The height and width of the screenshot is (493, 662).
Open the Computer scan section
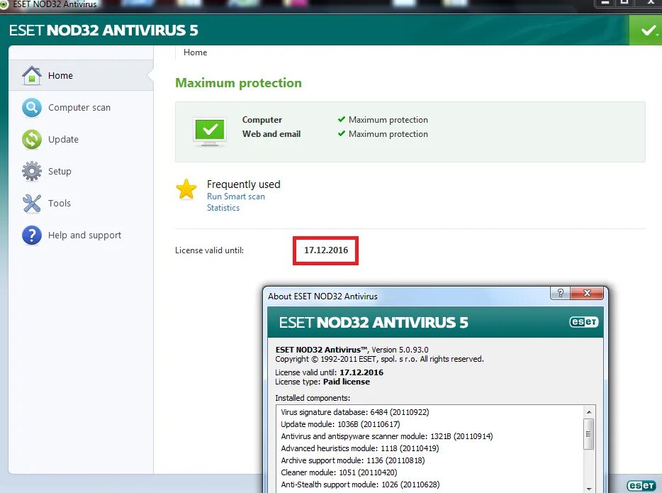tap(79, 108)
